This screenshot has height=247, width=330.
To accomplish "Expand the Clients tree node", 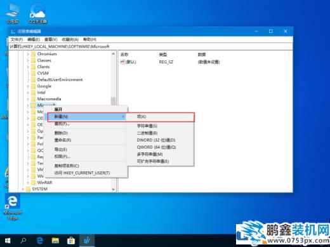I will coord(28,67).
